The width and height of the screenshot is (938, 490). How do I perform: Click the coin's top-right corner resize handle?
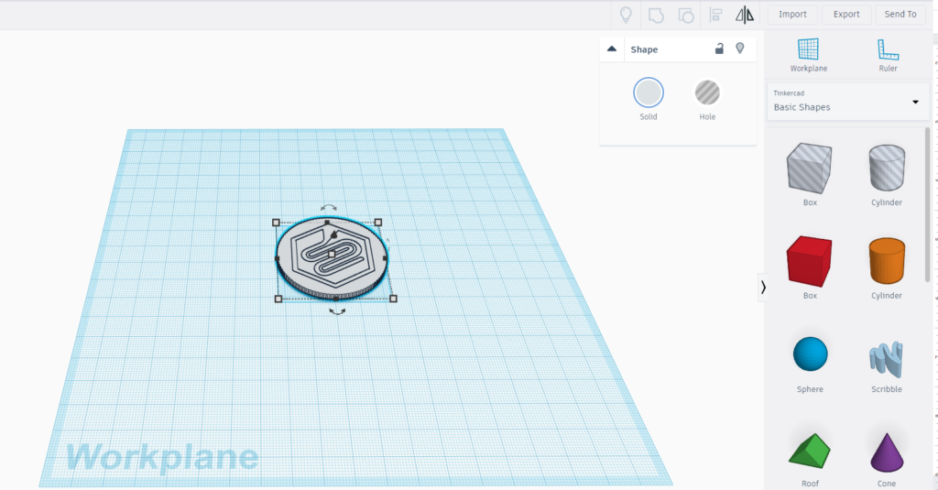click(x=378, y=223)
